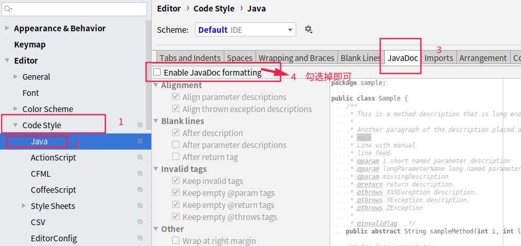Screen dimensions: 521x246
Task: Click the copy icon next to CSV
Action: pyautogui.click(x=140, y=222)
